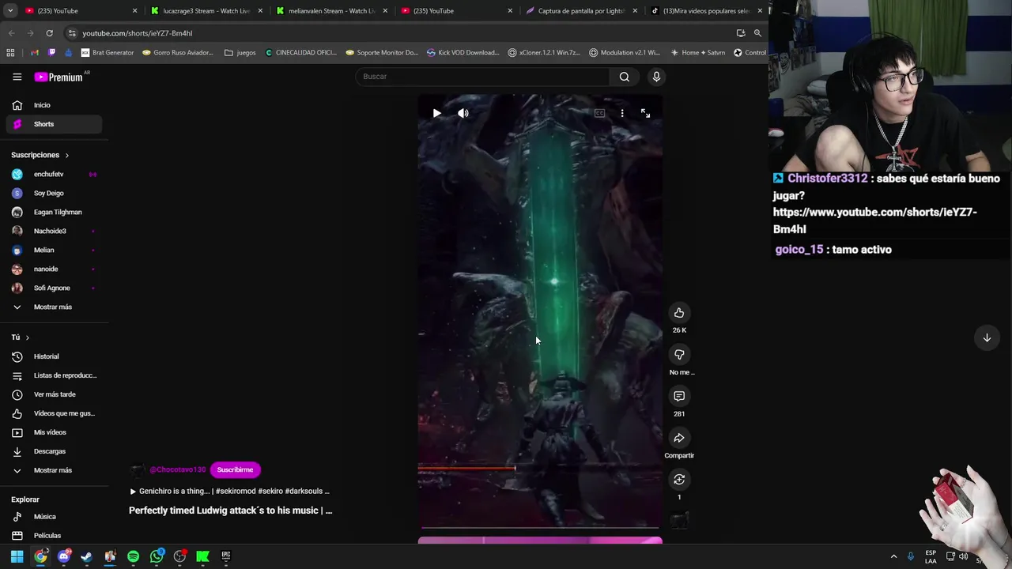Seek using the Short's progress bar
1012x569 pixels.
[x=540, y=527]
